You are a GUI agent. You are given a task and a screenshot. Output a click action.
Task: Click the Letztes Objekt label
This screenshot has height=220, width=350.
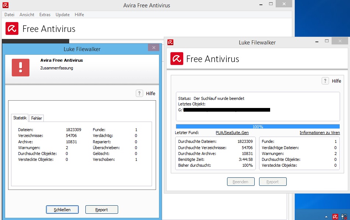pos(192,104)
